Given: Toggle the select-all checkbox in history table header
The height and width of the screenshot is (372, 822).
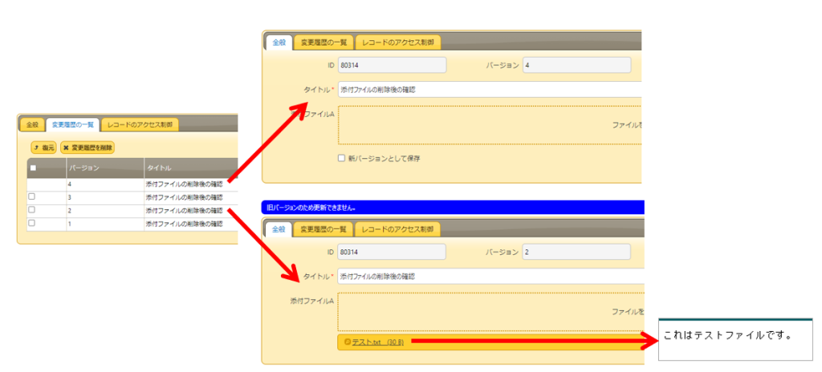Looking at the screenshot, I should coord(32,168).
